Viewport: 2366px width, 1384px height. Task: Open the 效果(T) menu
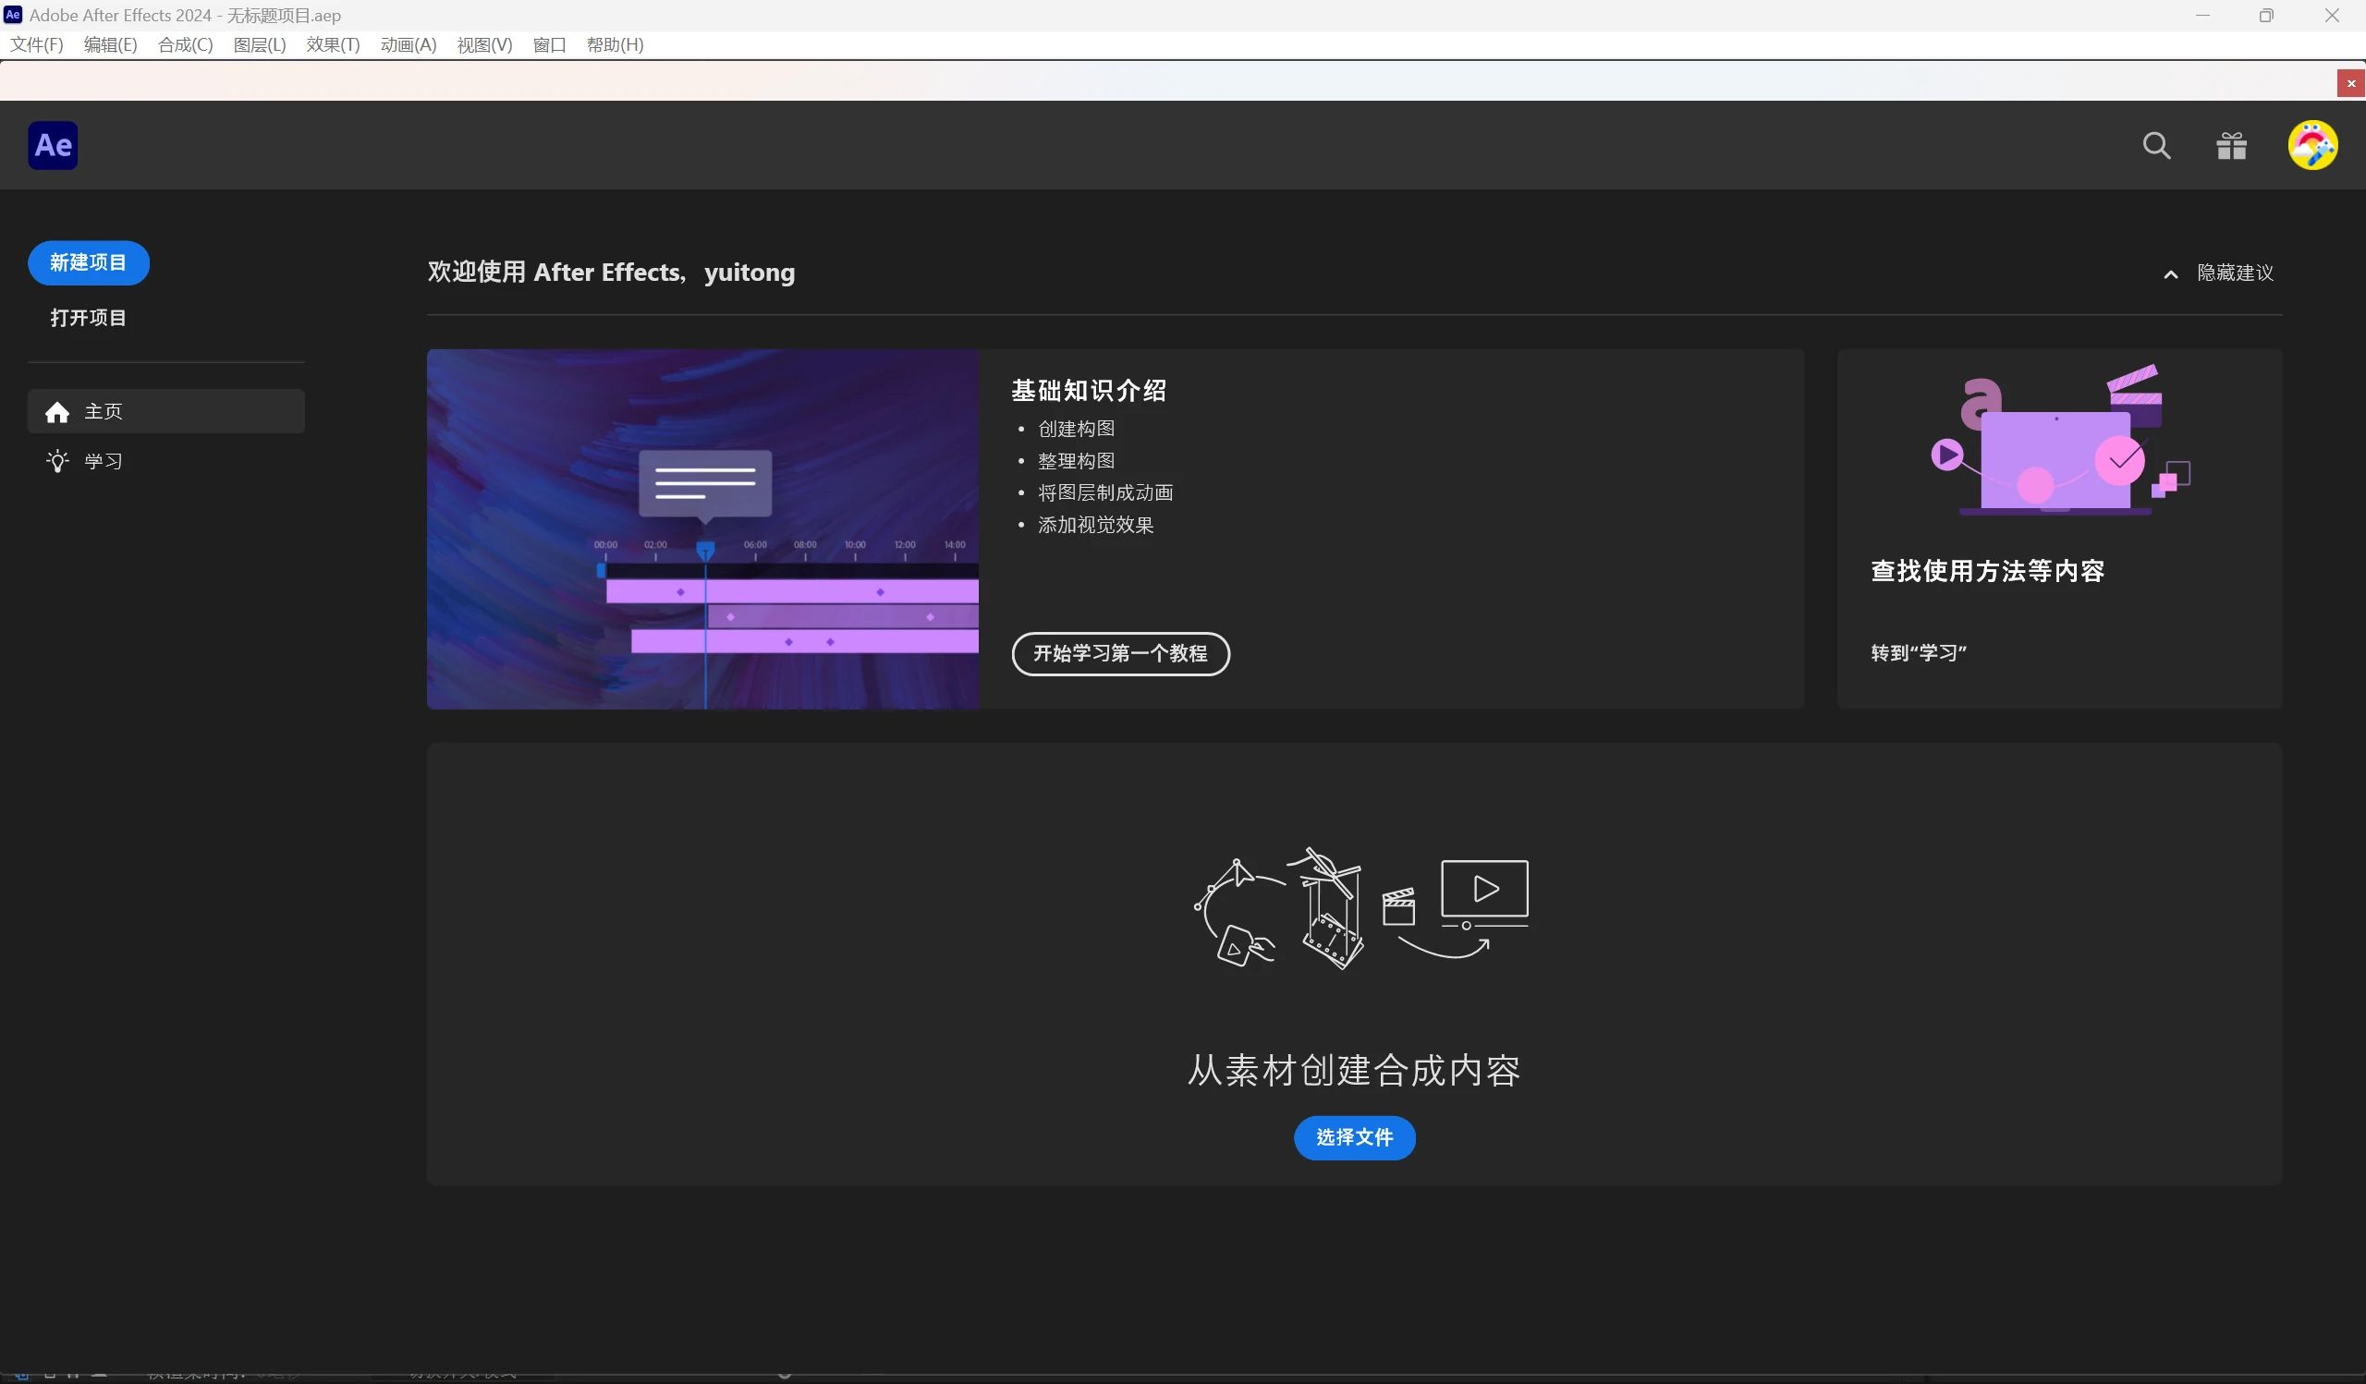click(333, 44)
